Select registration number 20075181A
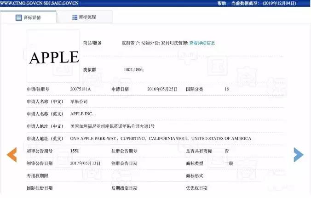Image resolution: width=311 pixels, height=198 pixels. [x=81, y=89]
